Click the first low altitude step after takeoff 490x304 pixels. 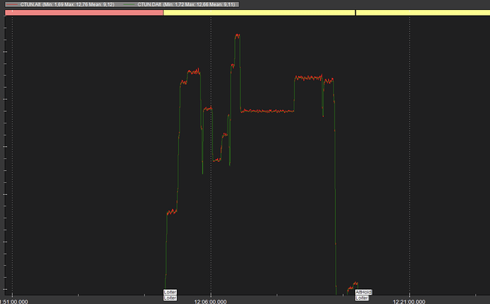click(x=171, y=212)
